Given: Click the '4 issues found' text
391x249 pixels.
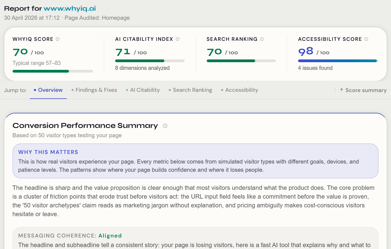Looking at the screenshot, I should [x=315, y=68].
